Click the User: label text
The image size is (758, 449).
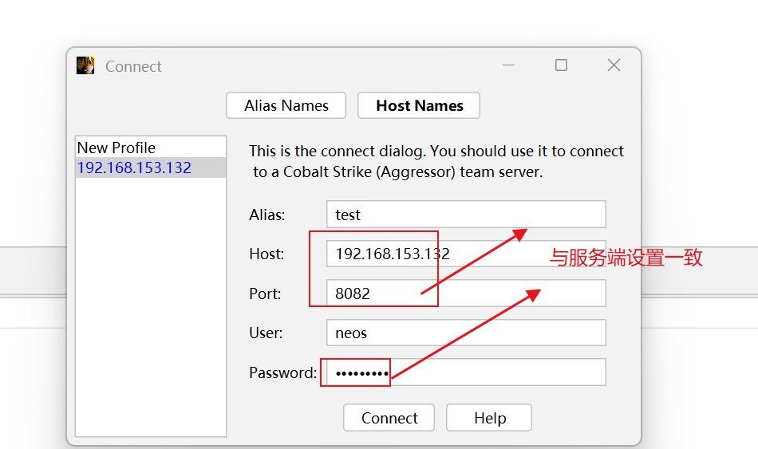pyautogui.click(x=266, y=333)
